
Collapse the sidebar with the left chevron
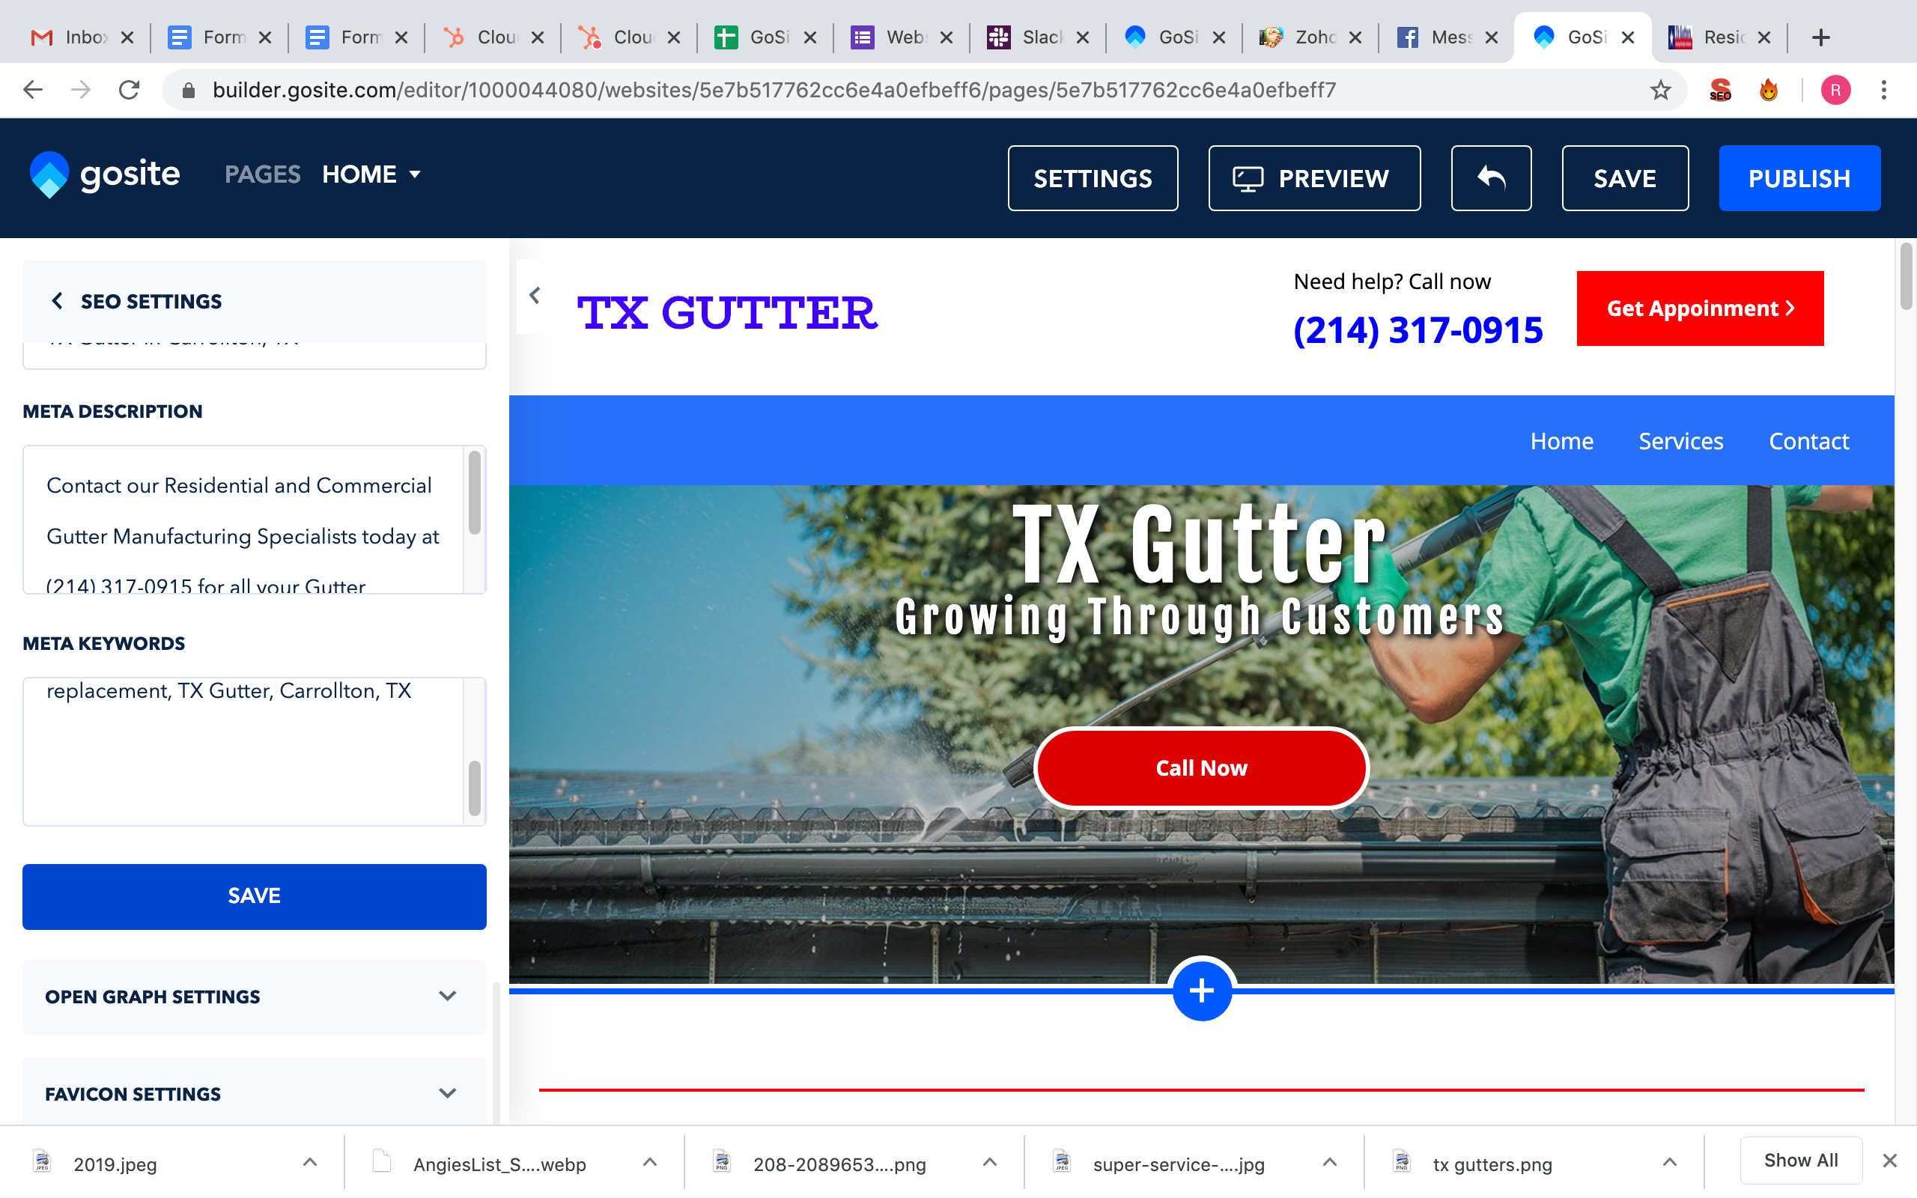coord(535,296)
